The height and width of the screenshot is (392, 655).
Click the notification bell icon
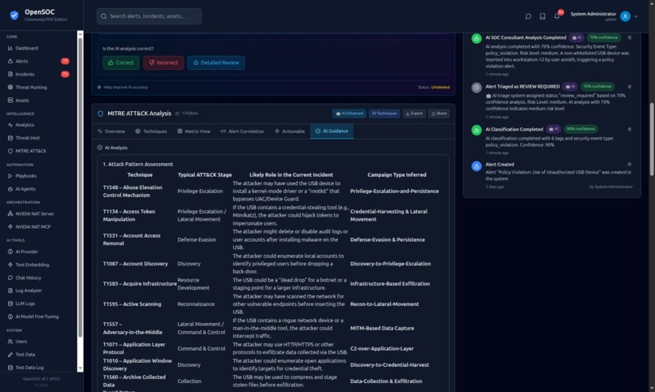click(557, 16)
